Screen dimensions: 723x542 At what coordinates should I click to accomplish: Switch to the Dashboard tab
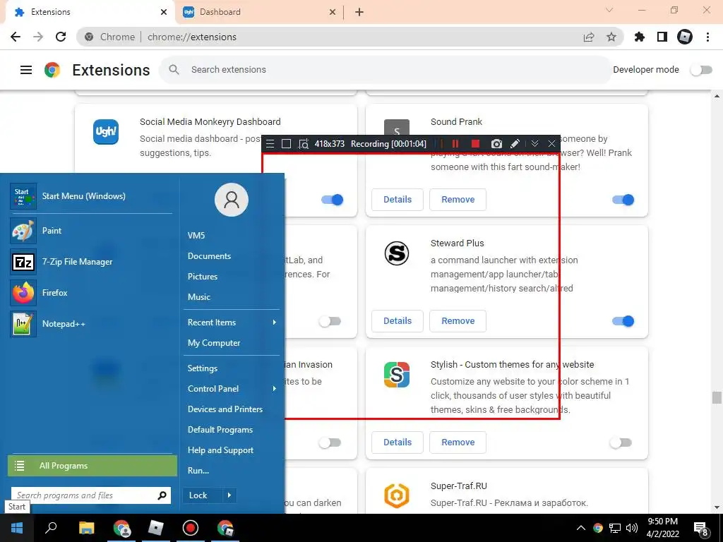pos(258,12)
